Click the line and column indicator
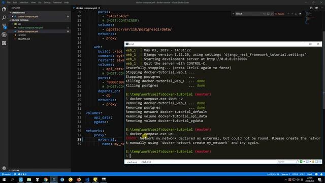The image size is (325, 183). tap(273, 174)
